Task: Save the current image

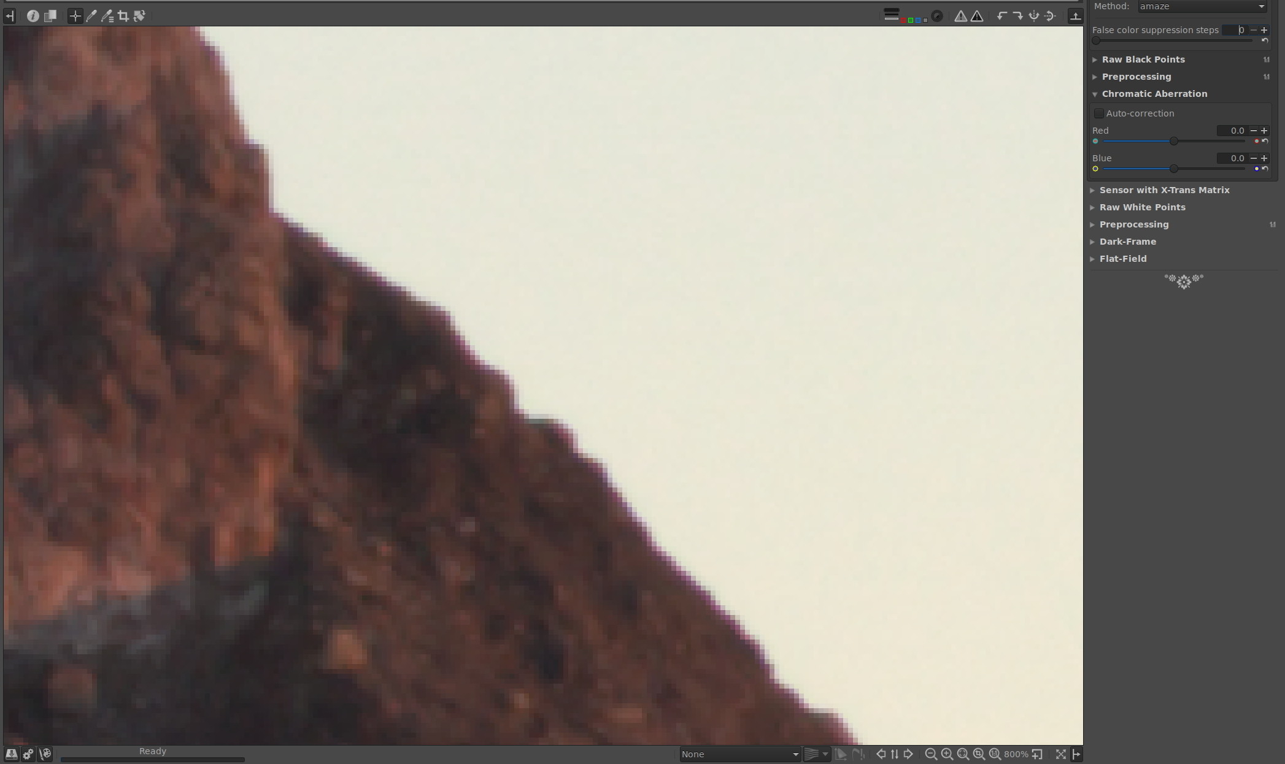Action: [11, 754]
